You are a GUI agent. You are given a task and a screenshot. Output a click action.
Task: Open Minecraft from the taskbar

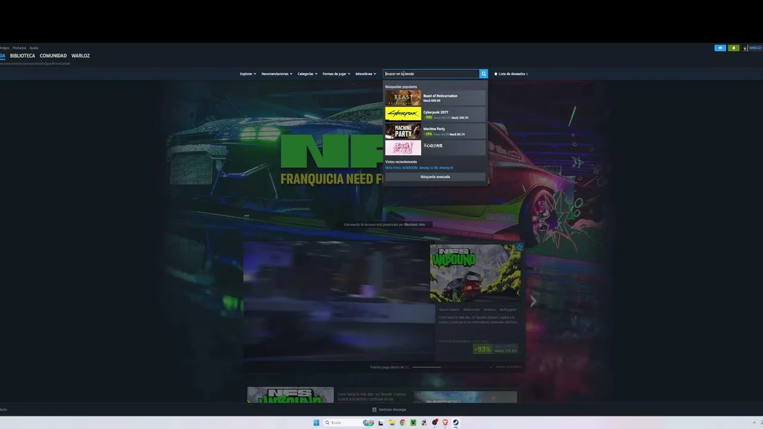click(x=413, y=422)
